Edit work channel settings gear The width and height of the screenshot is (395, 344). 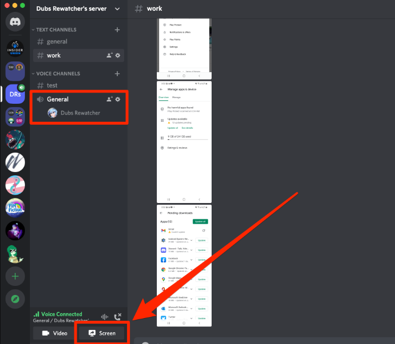click(117, 55)
